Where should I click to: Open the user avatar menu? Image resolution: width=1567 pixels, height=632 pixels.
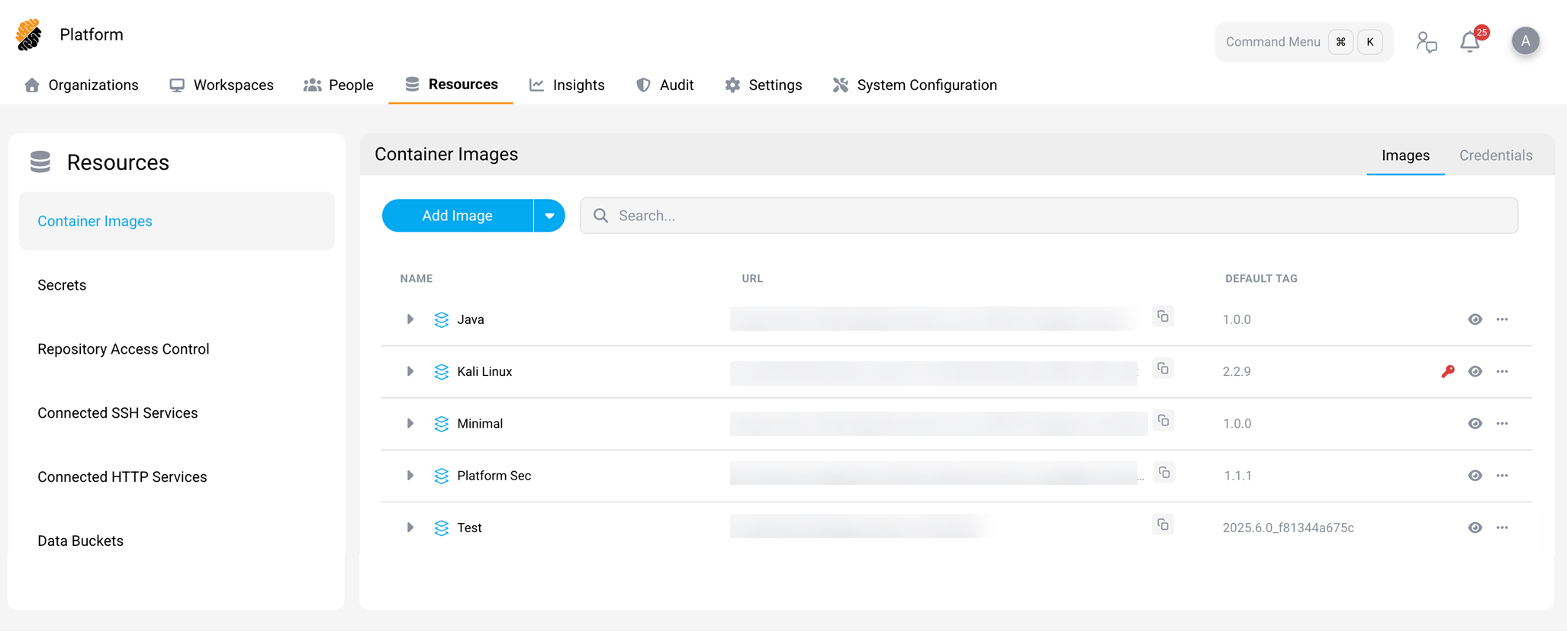(1525, 41)
